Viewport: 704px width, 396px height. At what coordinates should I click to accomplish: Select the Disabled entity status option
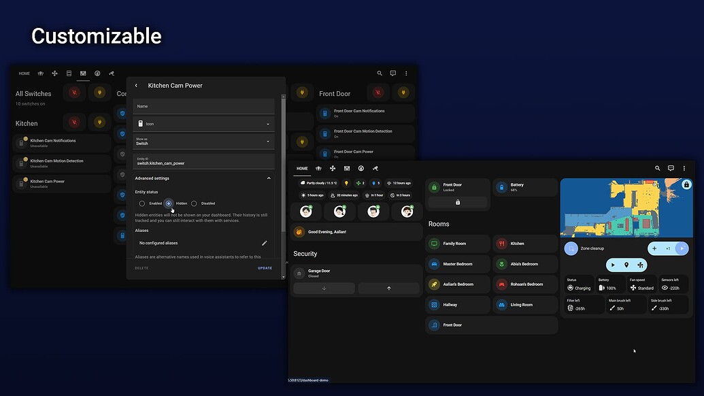(x=192, y=203)
